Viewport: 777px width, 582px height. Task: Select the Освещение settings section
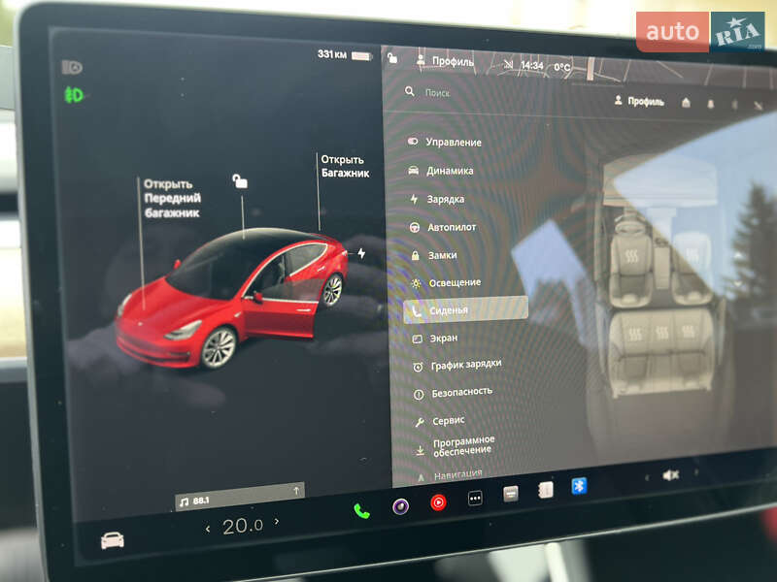(455, 280)
